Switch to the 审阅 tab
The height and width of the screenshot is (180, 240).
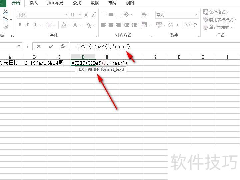pos(112,3)
